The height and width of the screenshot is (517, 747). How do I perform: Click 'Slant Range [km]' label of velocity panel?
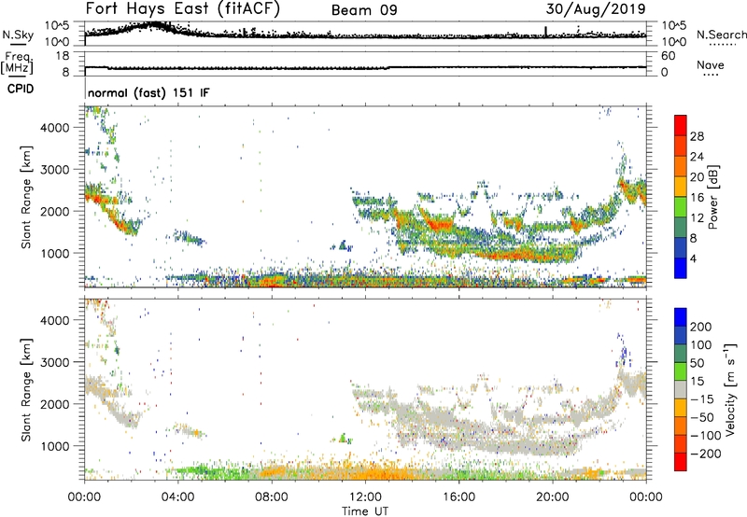(x=26, y=389)
